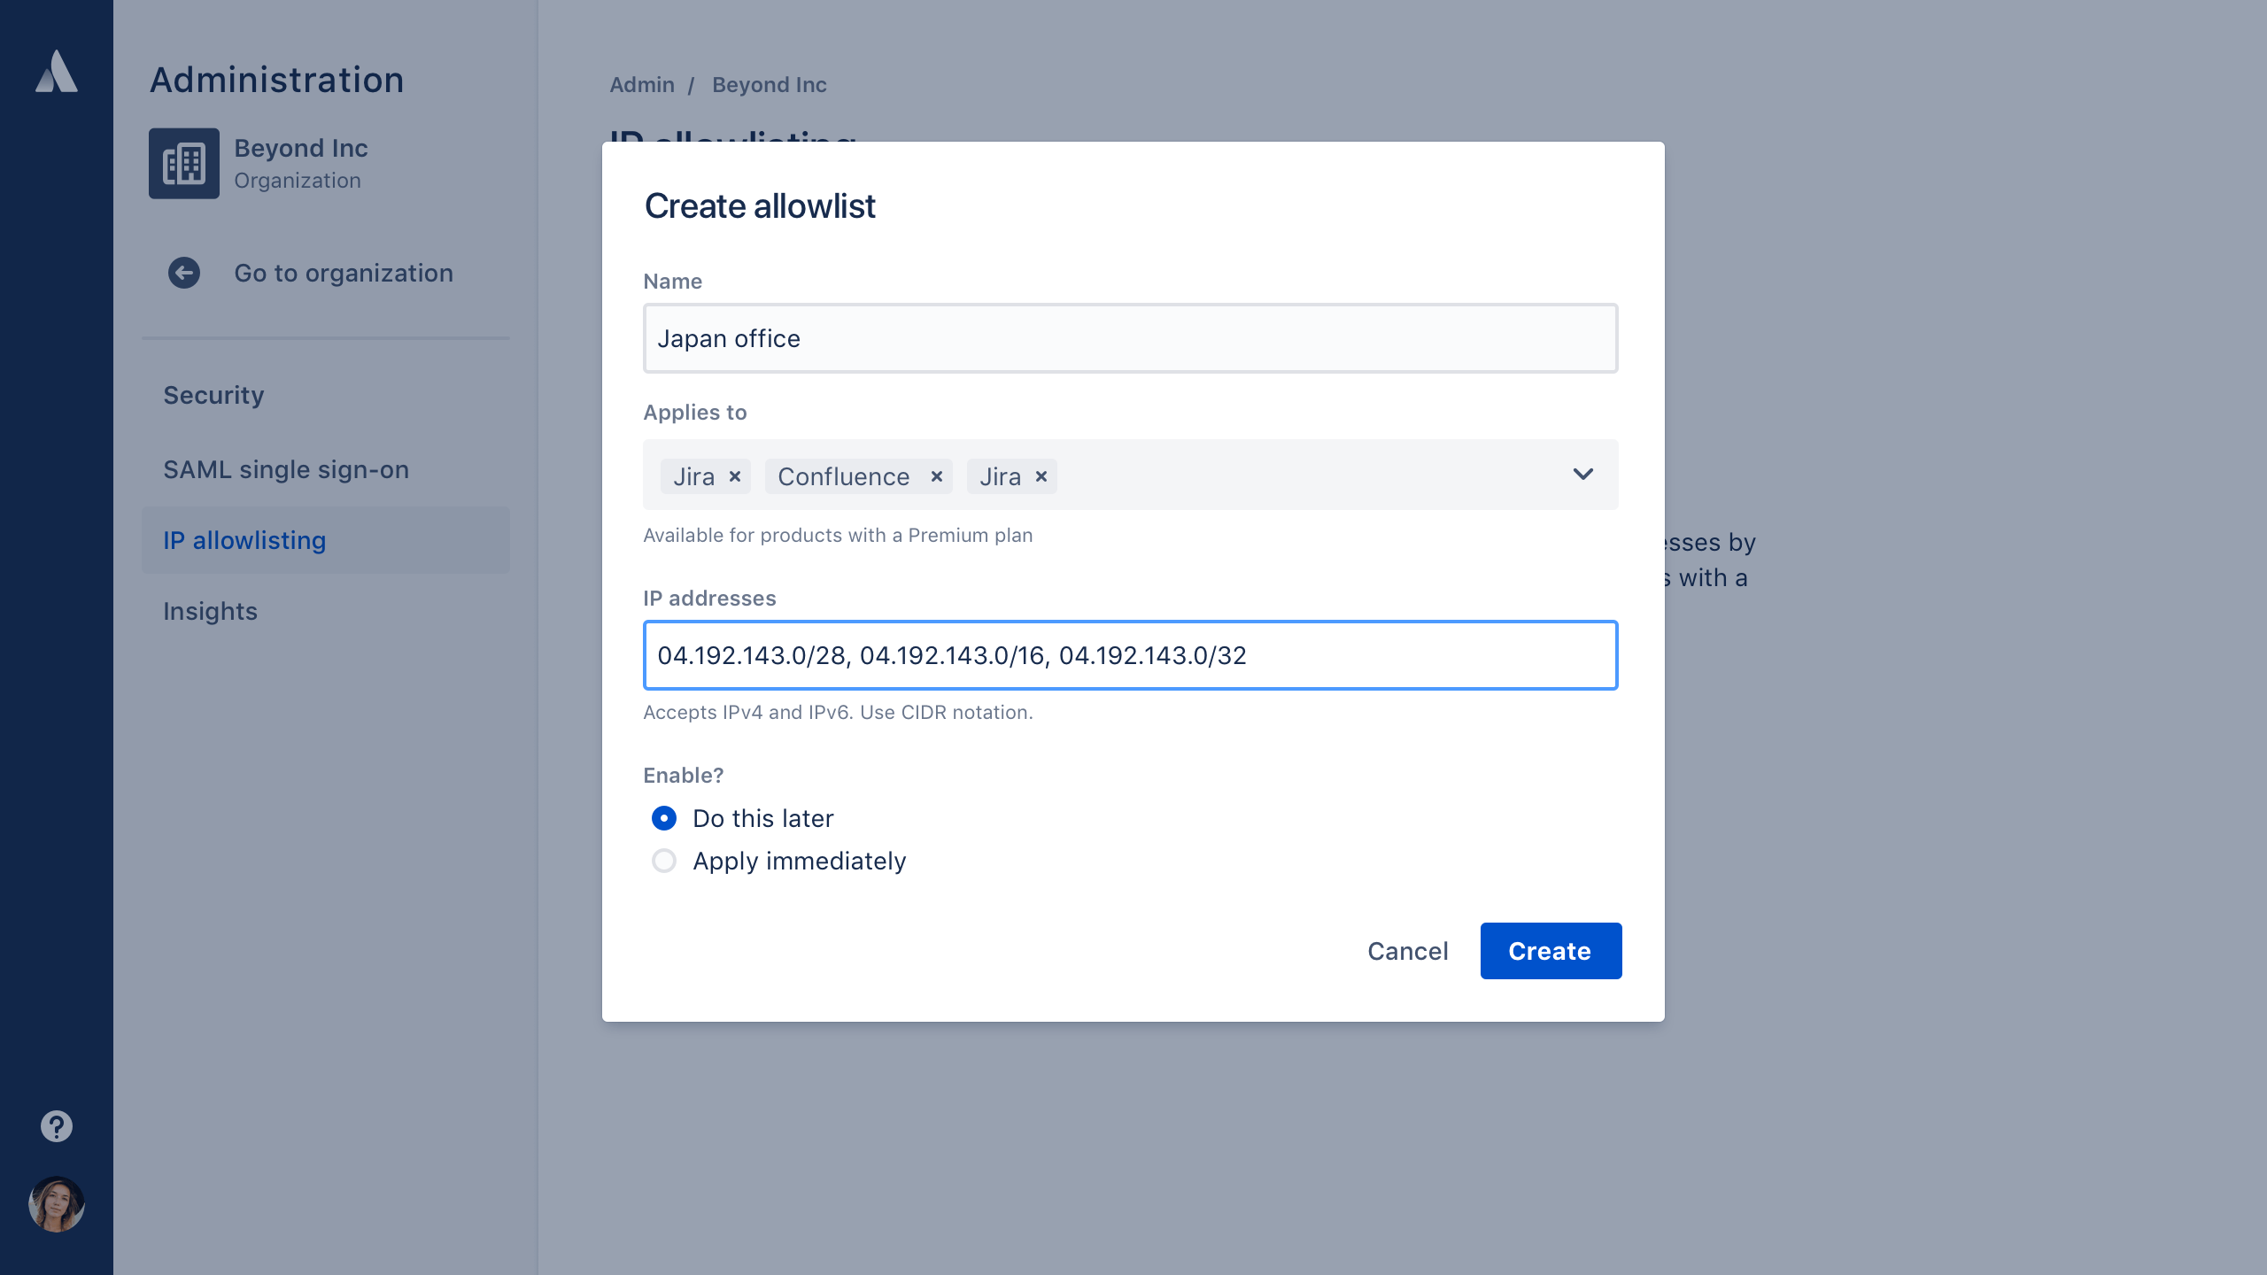
Task: Expand the Applies to product dropdown
Action: click(1582, 475)
